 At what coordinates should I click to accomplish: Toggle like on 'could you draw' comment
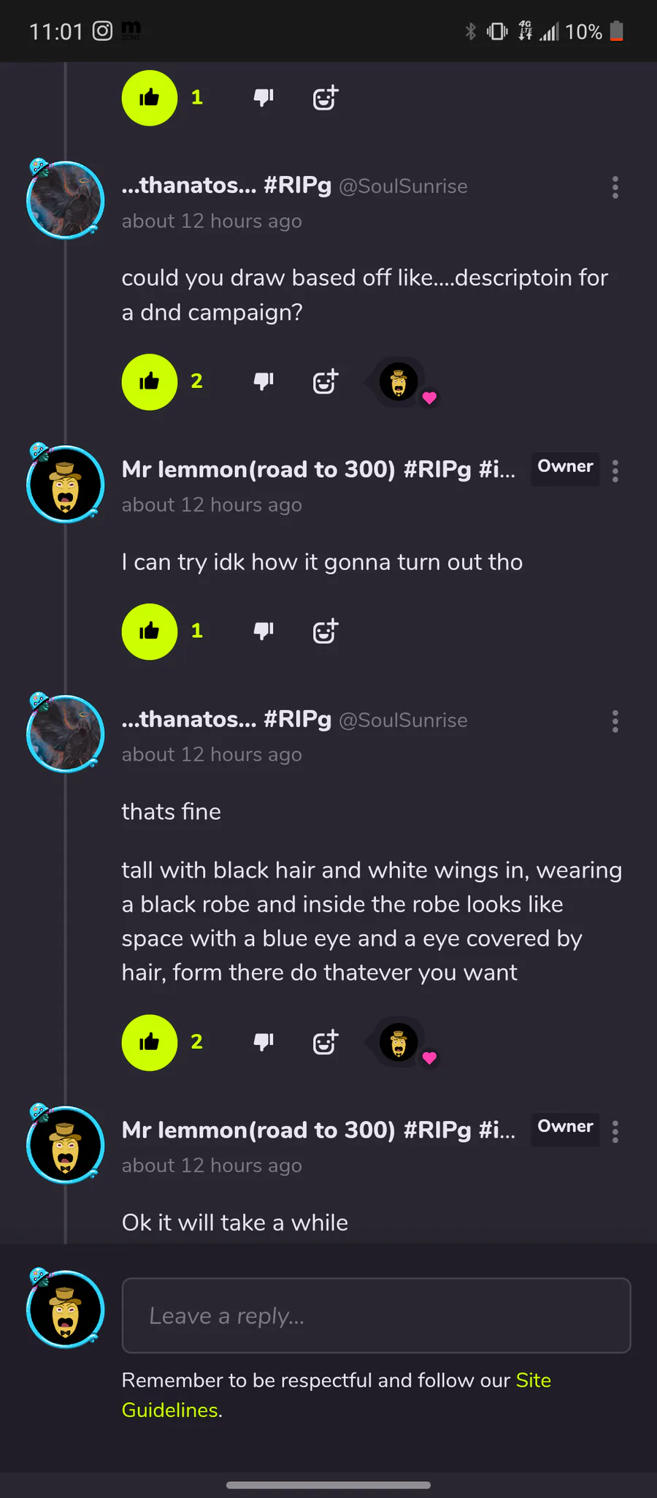[x=150, y=381]
